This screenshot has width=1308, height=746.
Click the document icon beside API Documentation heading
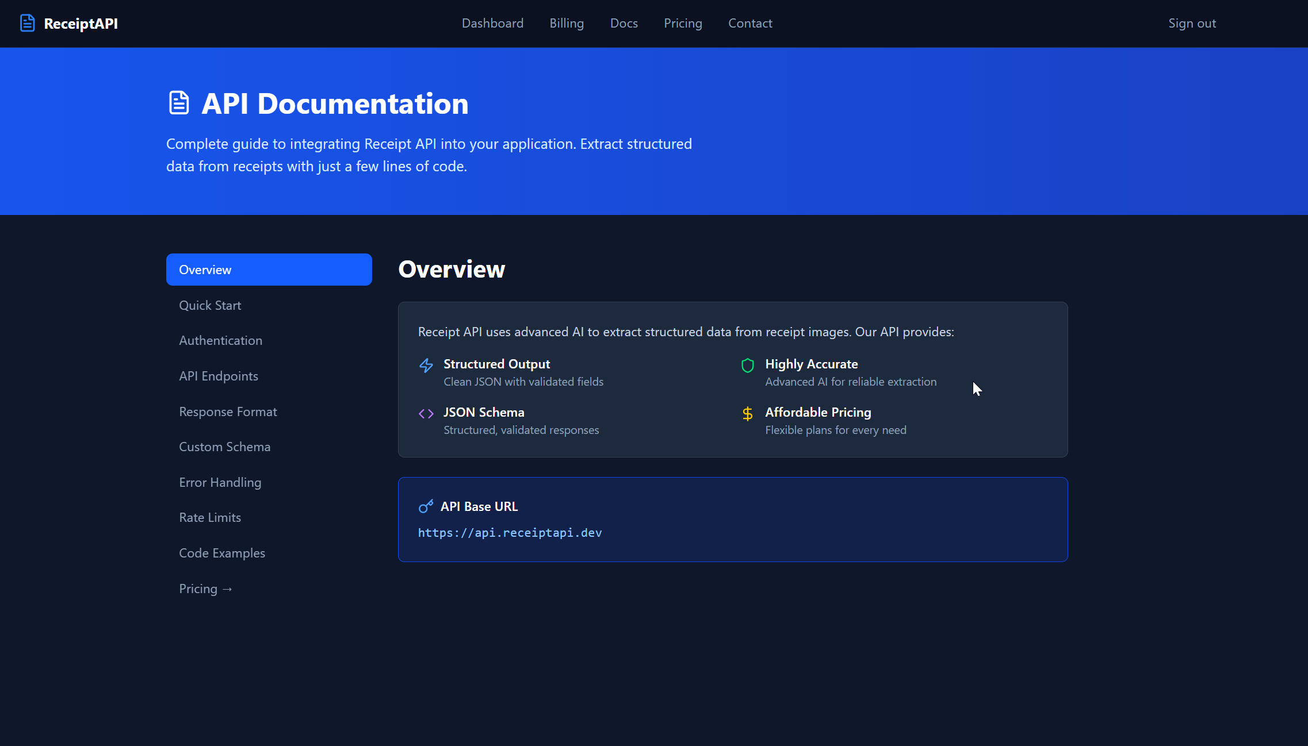(x=179, y=102)
